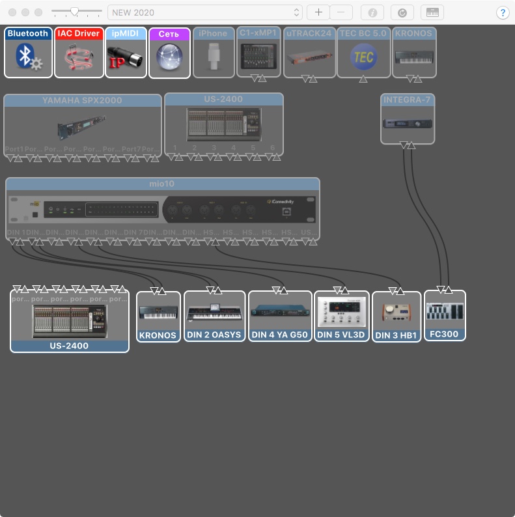This screenshot has height=517, width=515.
Task: Rescan MIDI with the circular arrow button
Action: [x=402, y=12]
